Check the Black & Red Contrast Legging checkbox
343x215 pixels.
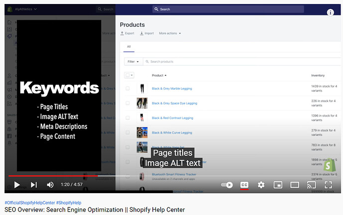tap(127, 117)
